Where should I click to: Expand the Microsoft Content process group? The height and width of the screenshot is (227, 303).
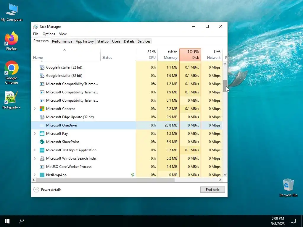pos(35,109)
